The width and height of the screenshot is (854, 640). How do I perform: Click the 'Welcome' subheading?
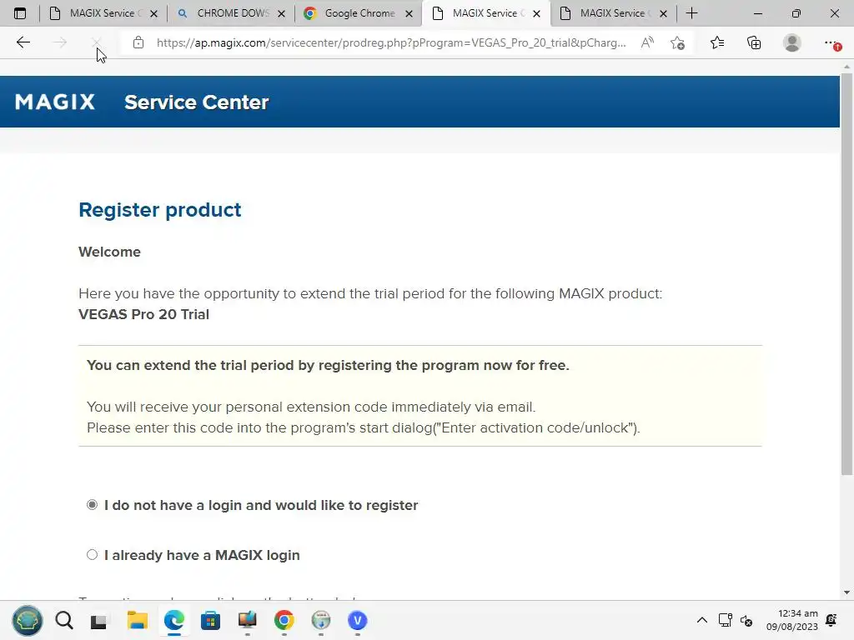coord(109,252)
